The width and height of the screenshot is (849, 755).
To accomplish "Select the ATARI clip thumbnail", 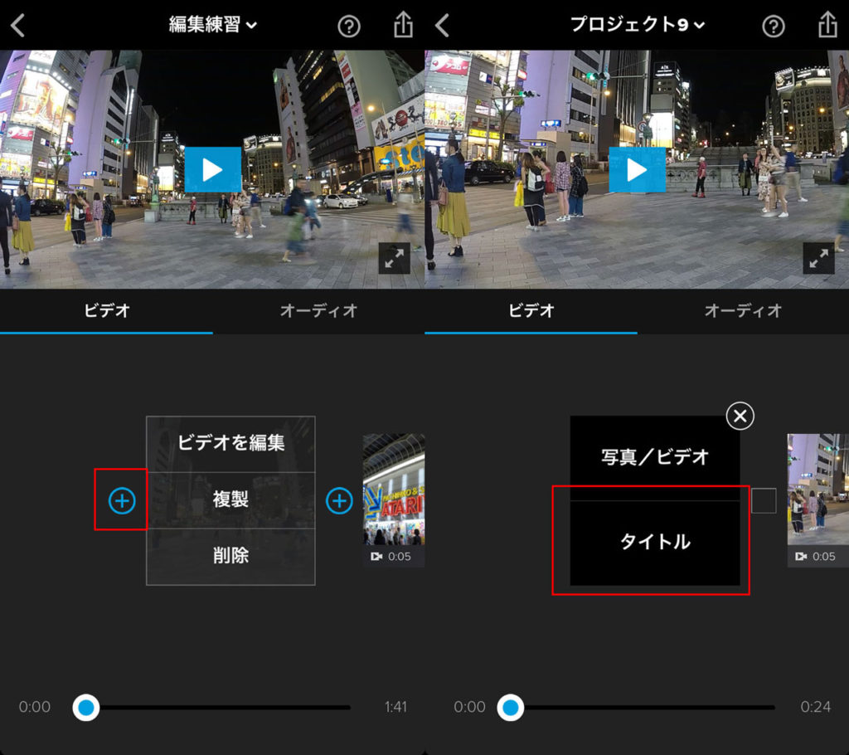I will [392, 498].
